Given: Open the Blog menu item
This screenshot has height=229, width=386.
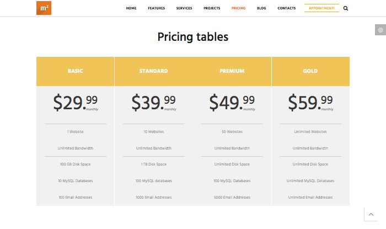Looking at the screenshot, I should [x=261, y=8].
